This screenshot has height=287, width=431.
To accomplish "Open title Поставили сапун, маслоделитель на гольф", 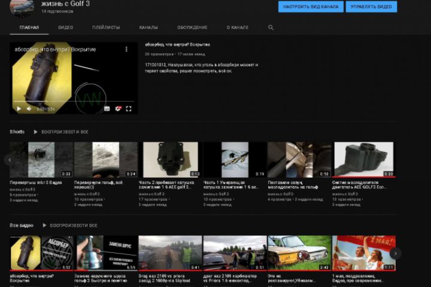I will pyautogui.click(x=293, y=185).
